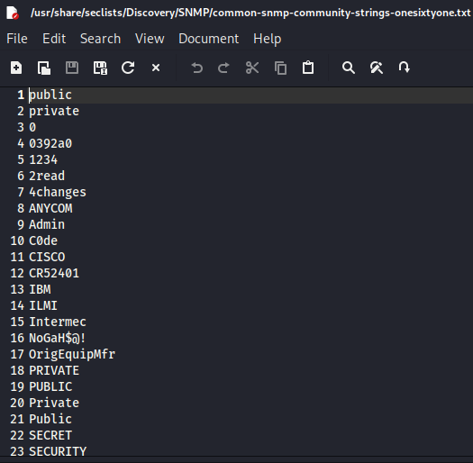Click the line containing 'private'
This screenshot has width=473, height=463.
click(54, 112)
